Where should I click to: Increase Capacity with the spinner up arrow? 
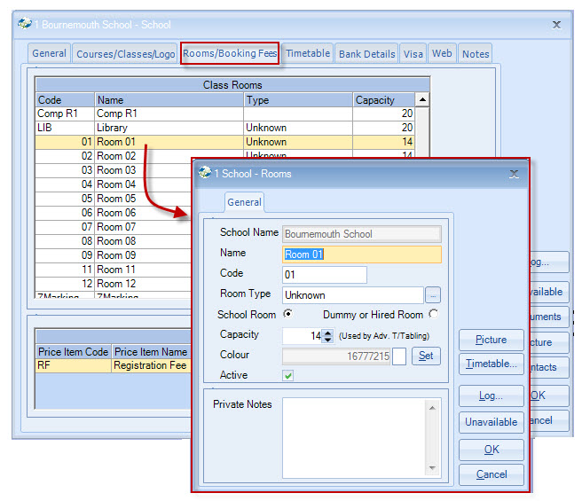point(327,333)
